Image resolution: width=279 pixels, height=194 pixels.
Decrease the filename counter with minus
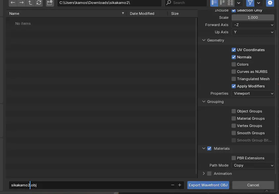(172, 185)
